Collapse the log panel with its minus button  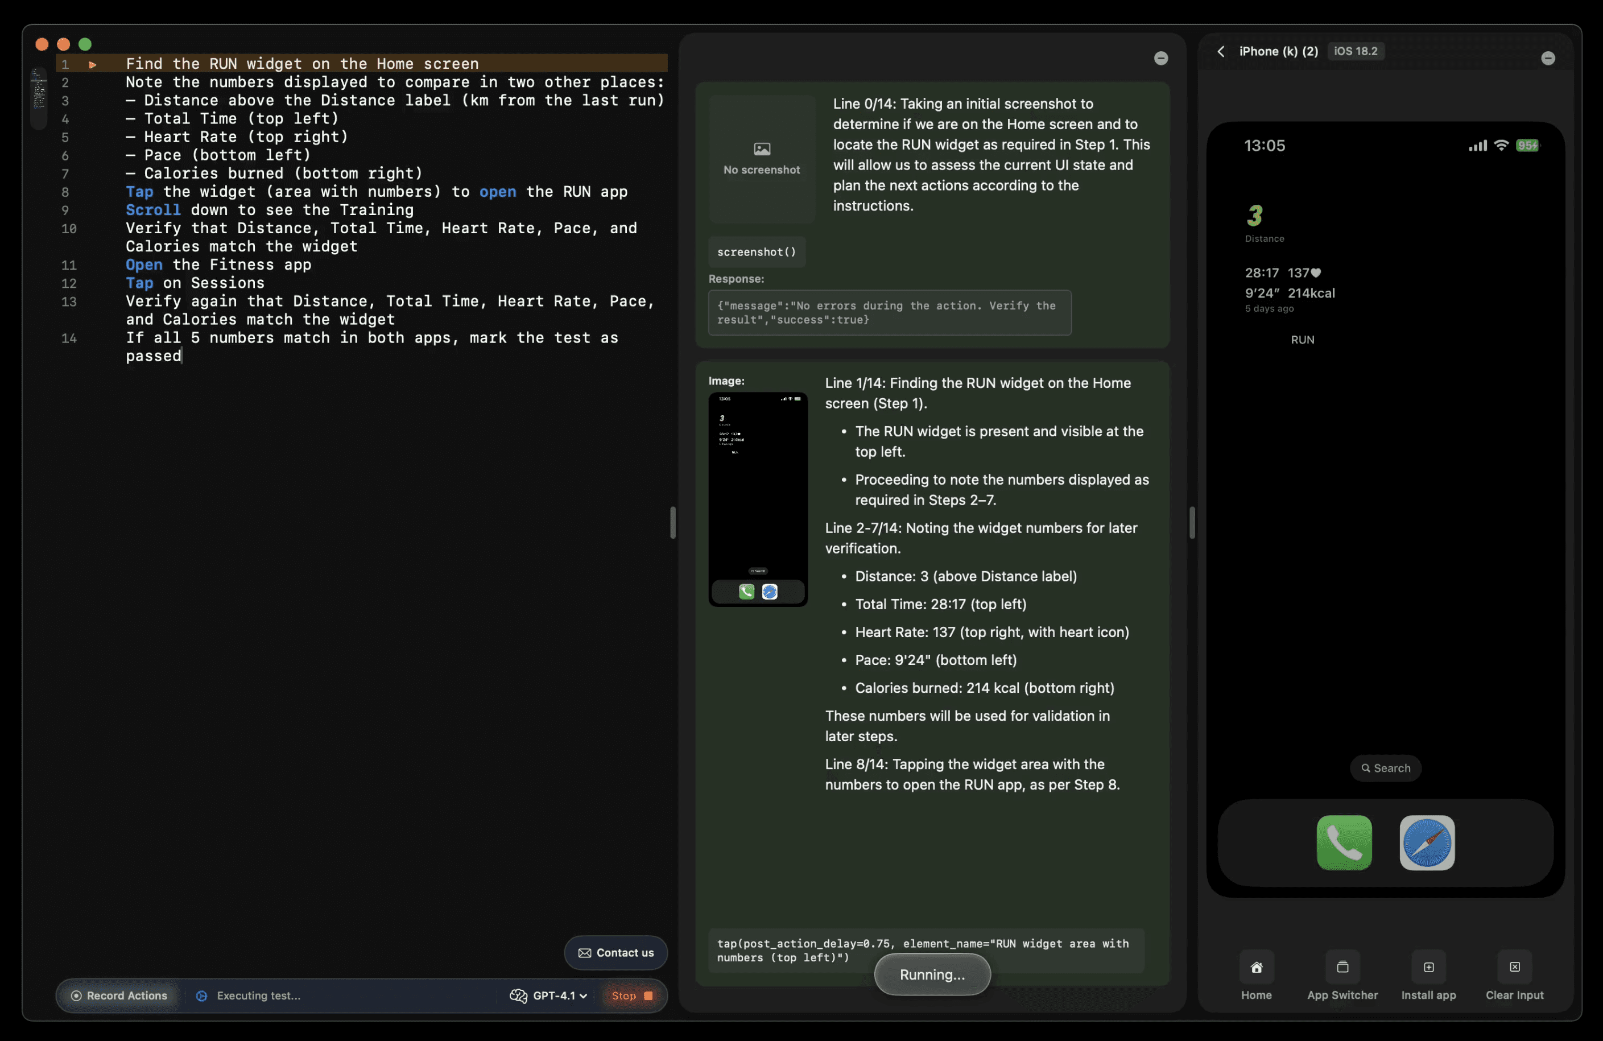tap(1160, 59)
